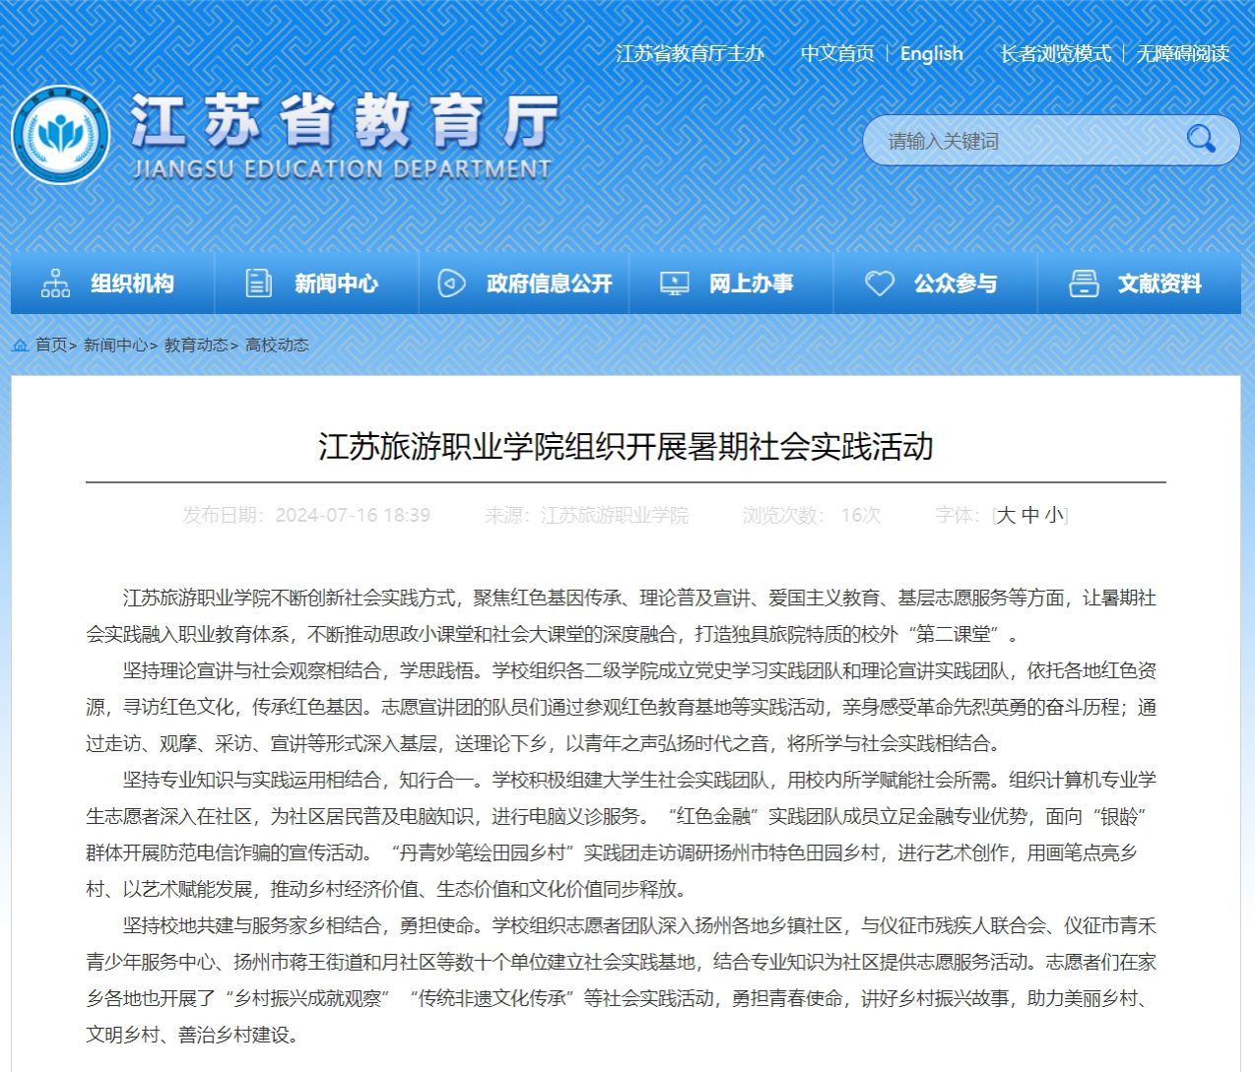Screen dimensions: 1255x1072
Task: Click the 网上办事 monitor icon
Action: [675, 284]
